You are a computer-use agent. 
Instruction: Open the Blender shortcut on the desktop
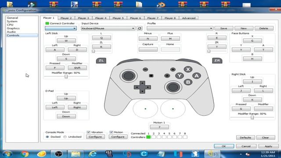(x=161, y=4)
